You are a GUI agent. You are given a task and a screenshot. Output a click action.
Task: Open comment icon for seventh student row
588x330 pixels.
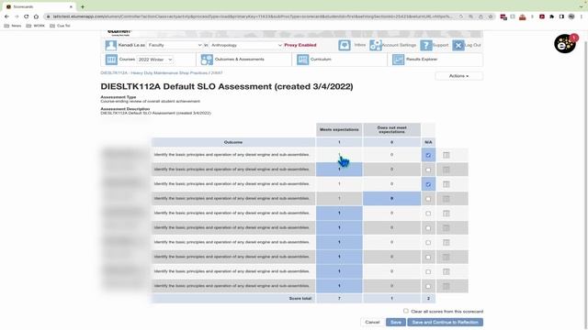click(446, 242)
